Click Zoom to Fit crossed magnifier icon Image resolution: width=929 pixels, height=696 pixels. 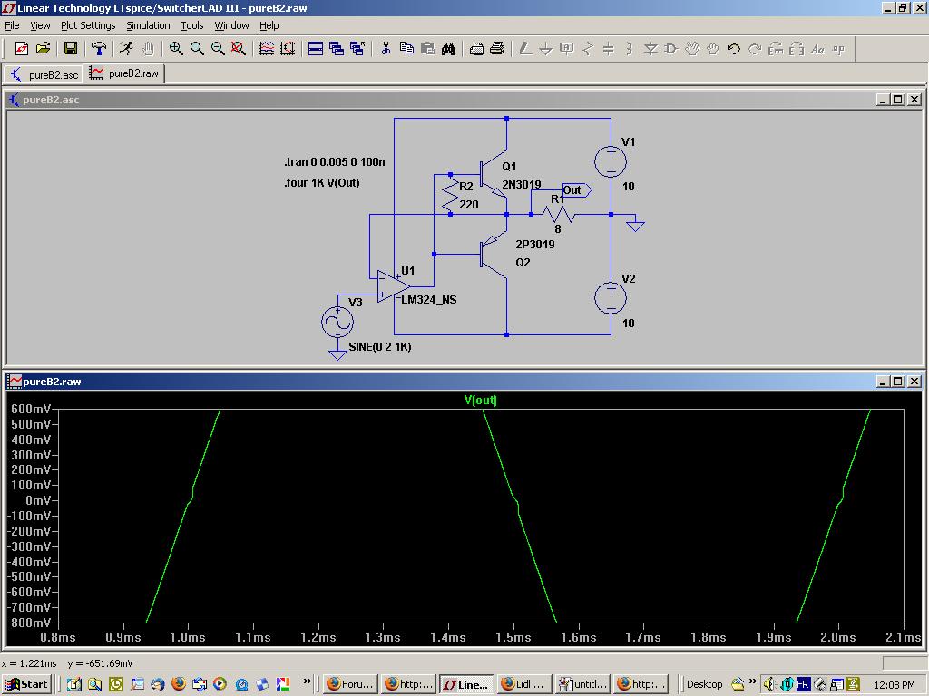pyautogui.click(x=239, y=49)
